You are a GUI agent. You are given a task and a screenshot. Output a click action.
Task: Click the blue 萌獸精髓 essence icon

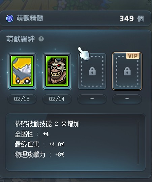(x=10, y=18)
